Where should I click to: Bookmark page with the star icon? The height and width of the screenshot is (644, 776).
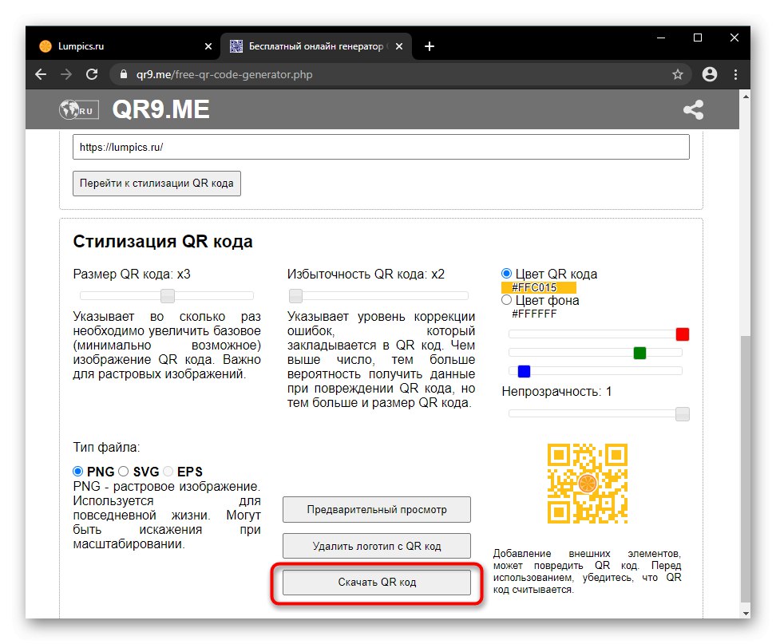[x=678, y=75]
